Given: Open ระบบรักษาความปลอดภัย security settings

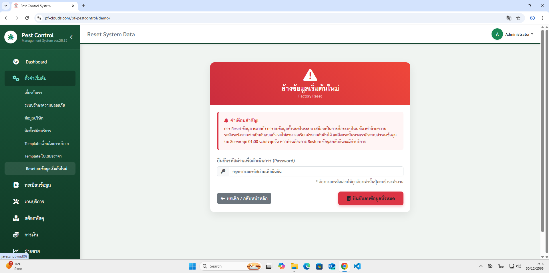Looking at the screenshot, I should [45, 105].
